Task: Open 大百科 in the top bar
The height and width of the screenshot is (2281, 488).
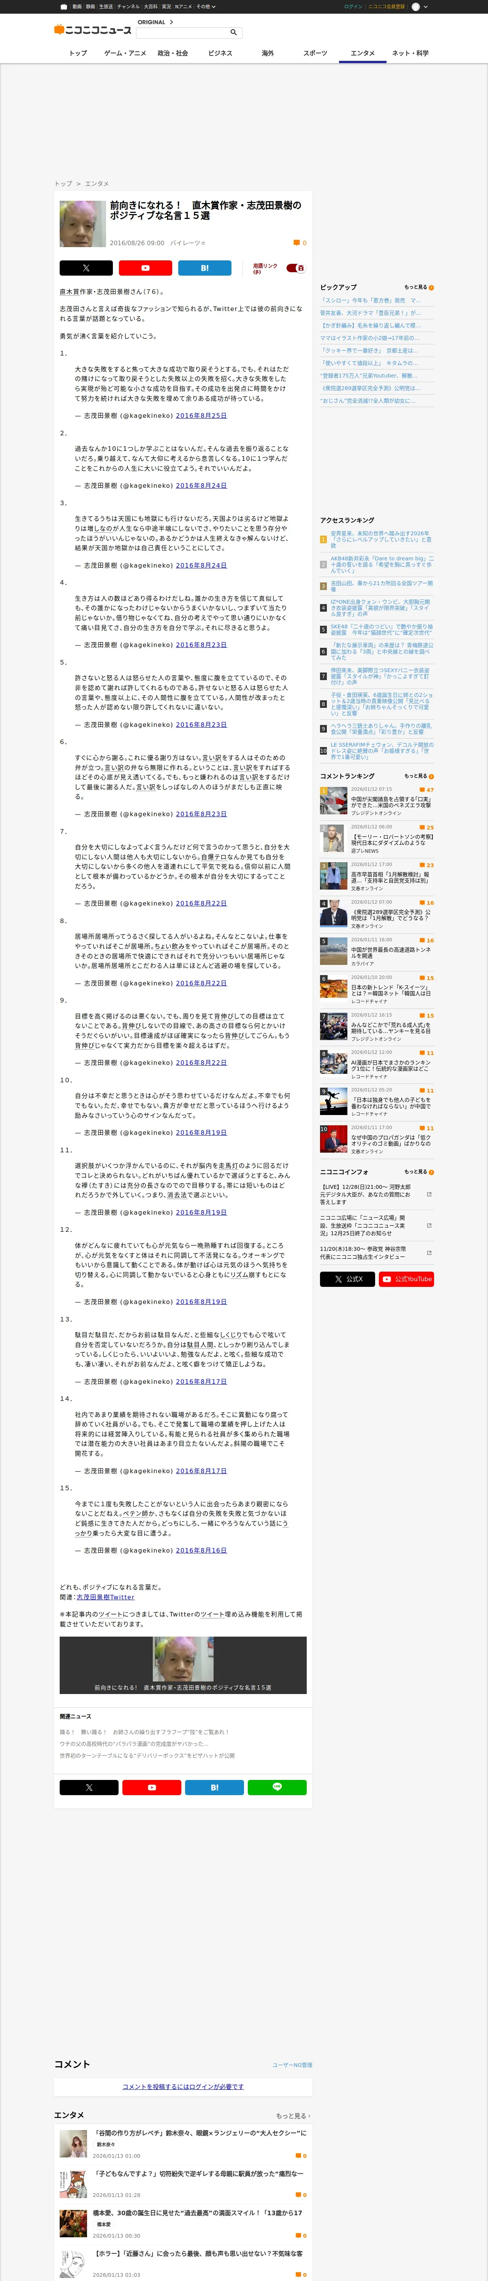Action: [x=151, y=6]
